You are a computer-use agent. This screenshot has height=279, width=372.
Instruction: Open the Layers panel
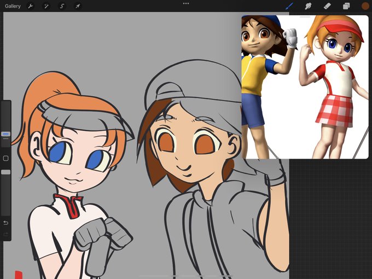(x=346, y=6)
